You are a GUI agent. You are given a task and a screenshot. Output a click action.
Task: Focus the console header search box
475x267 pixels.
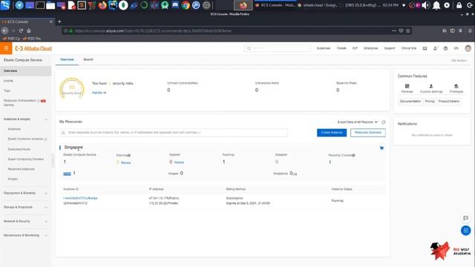tap(278, 48)
